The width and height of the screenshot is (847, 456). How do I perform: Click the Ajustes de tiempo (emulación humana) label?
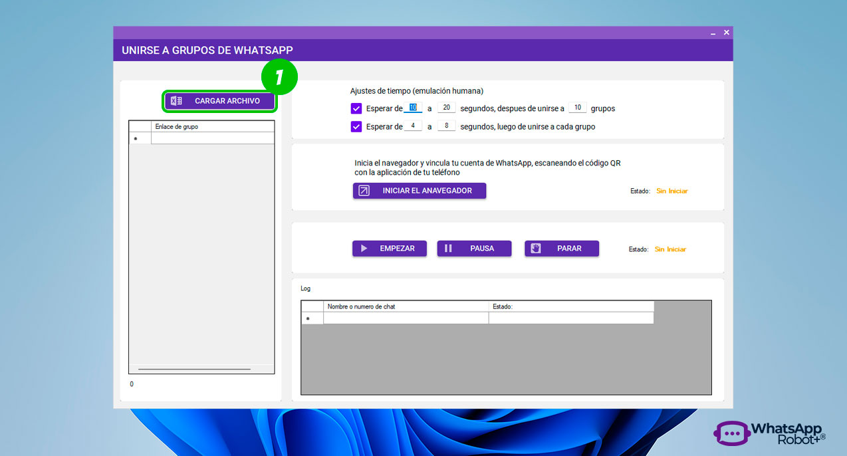pyautogui.click(x=417, y=91)
